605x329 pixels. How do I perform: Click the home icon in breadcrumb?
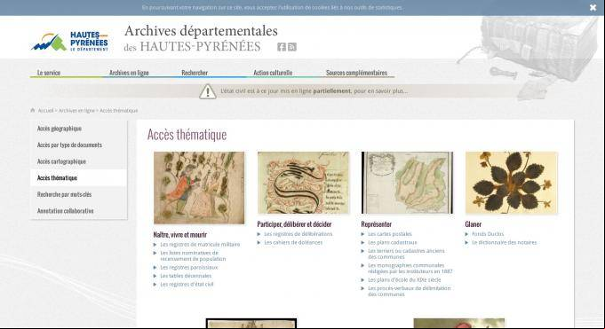click(x=33, y=110)
